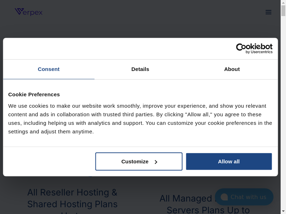Click the Customize button label
The height and width of the screenshot is (214, 286).
135,162
